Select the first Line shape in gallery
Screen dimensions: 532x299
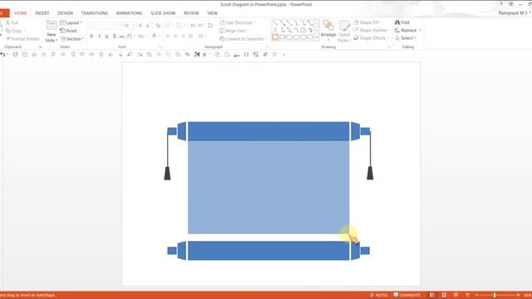pos(275,23)
